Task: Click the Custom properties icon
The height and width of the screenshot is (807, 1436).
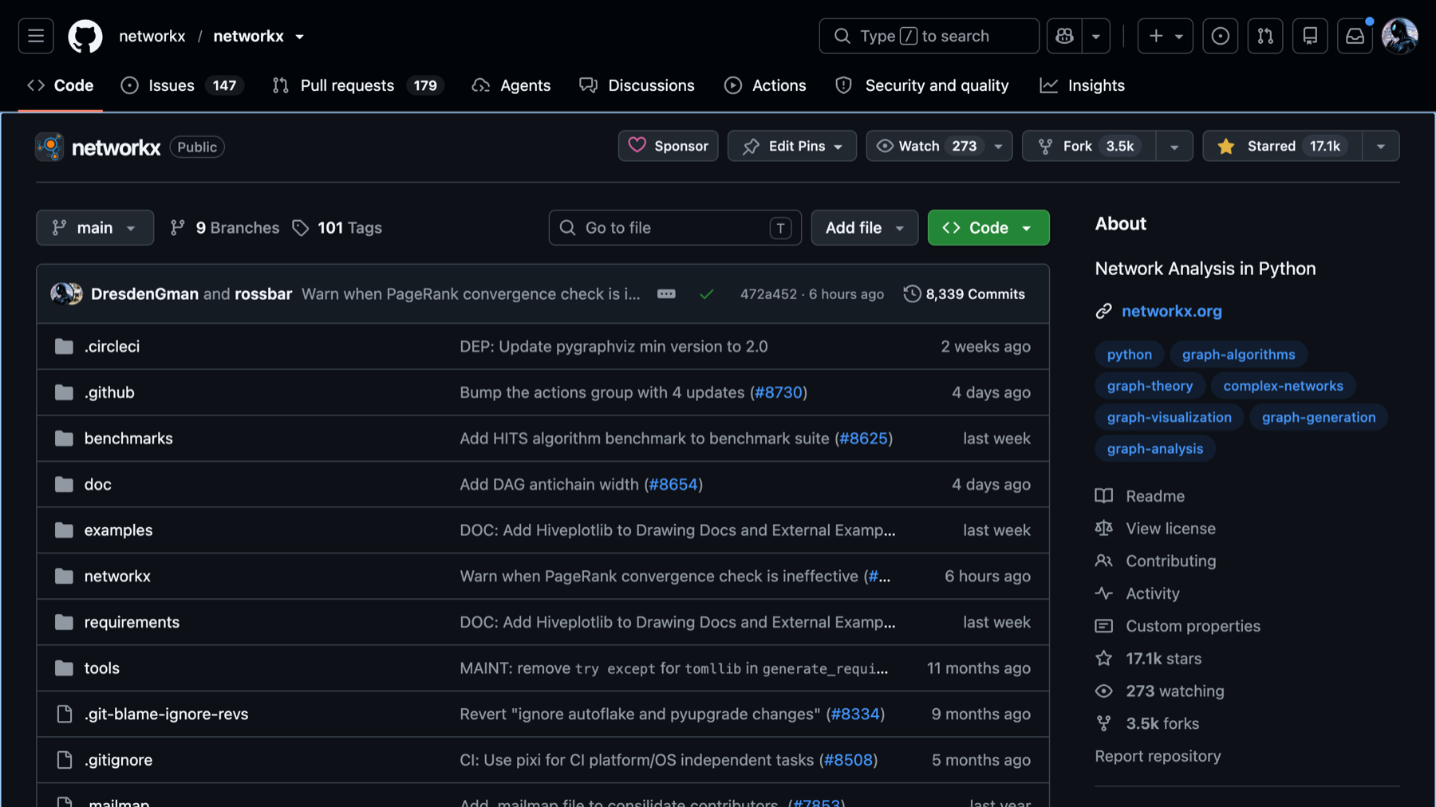Action: pos(1103,626)
